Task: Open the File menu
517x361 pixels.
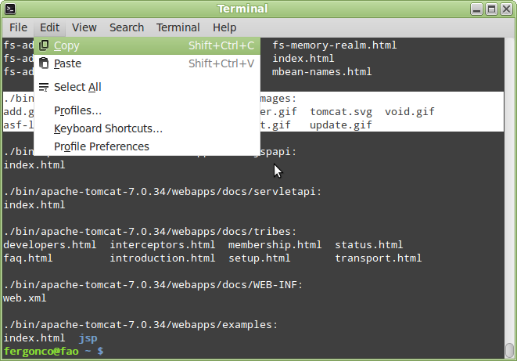Action: point(18,27)
